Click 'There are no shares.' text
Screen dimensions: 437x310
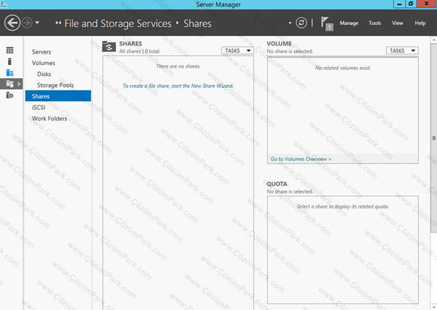point(178,66)
